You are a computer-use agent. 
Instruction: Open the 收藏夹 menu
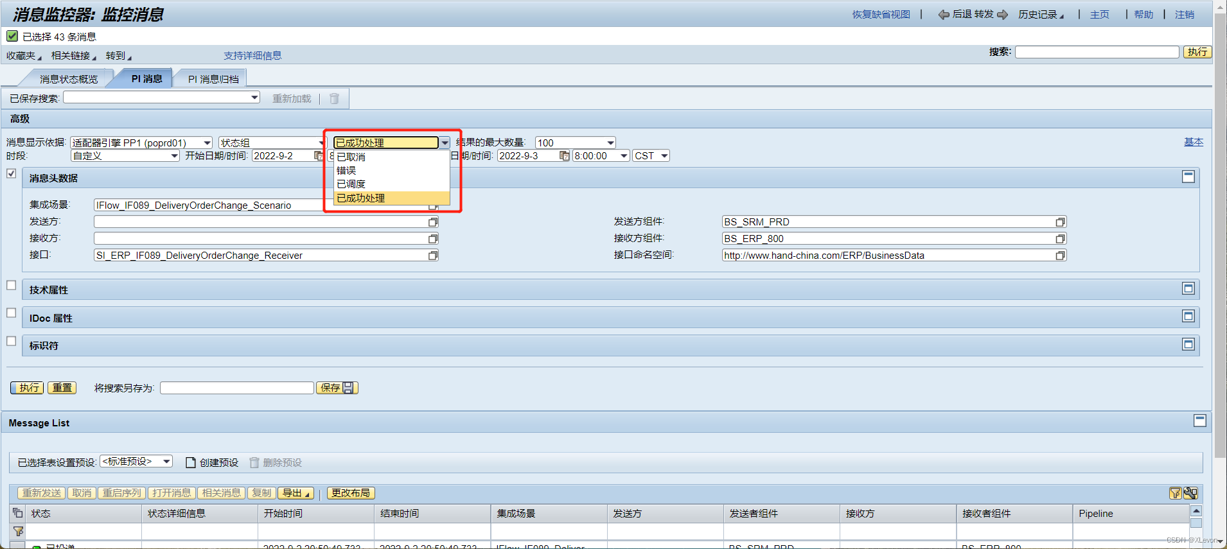tap(24, 56)
